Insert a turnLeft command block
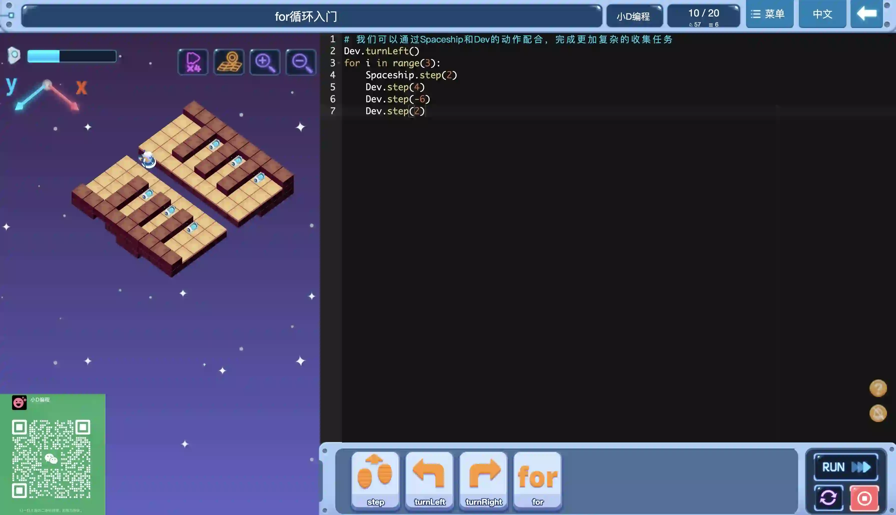 click(x=429, y=480)
